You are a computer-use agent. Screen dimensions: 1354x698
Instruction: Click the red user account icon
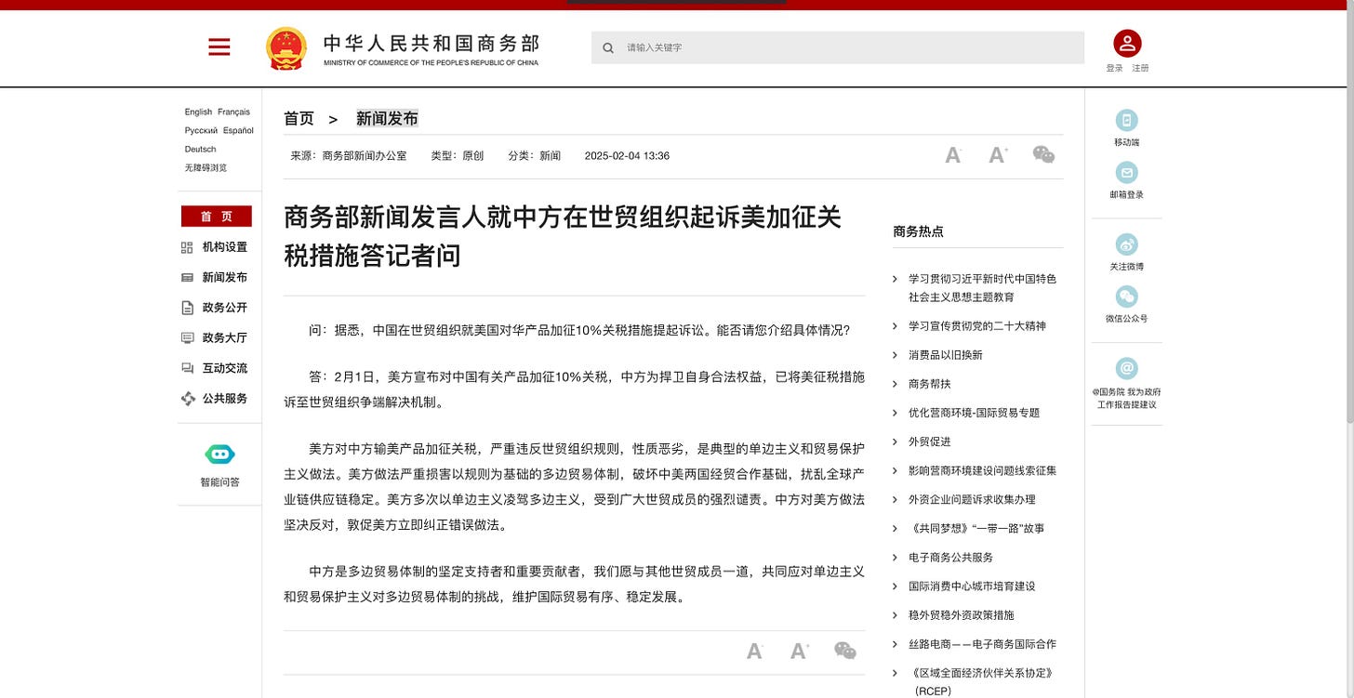[1127, 43]
